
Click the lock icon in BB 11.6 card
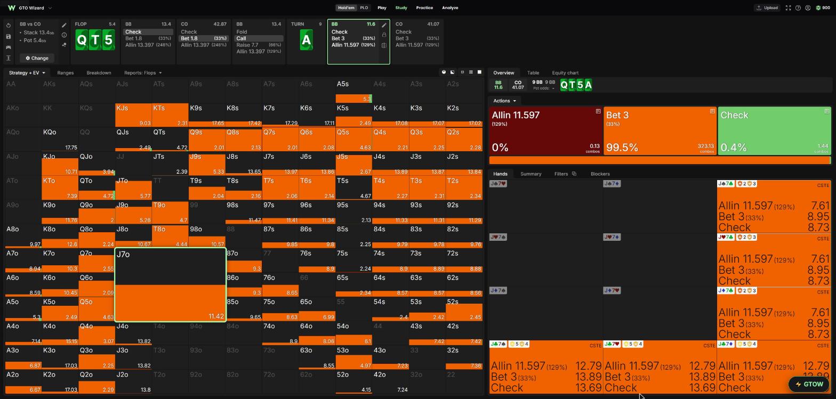[x=384, y=35]
